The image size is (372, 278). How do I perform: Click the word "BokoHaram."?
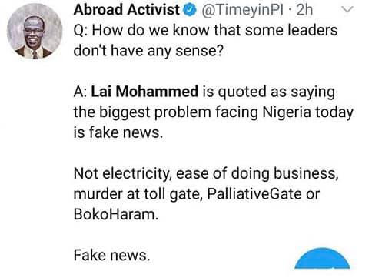point(116,214)
